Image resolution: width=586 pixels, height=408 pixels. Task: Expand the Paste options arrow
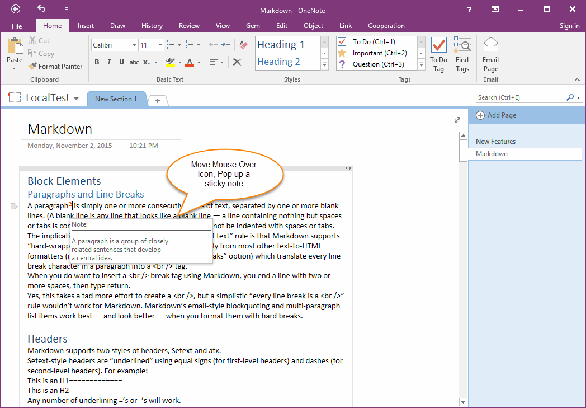pos(14,68)
